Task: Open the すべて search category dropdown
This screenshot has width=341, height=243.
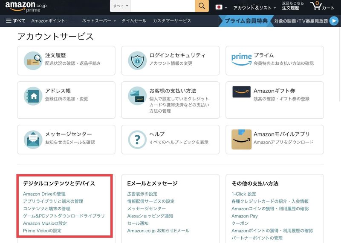Action: point(121,6)
